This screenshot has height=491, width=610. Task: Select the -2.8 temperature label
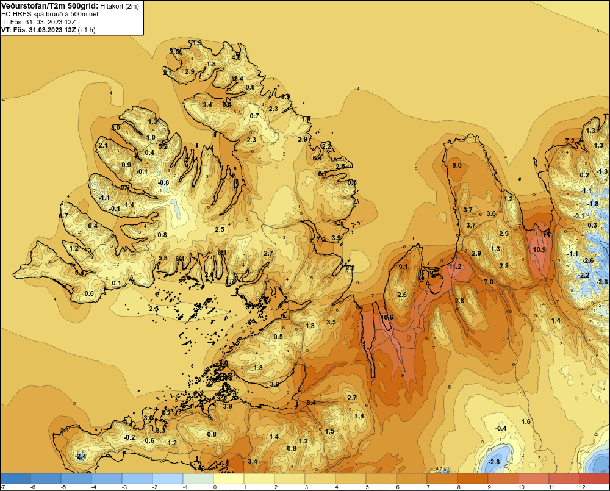click(x=493, y=462)
